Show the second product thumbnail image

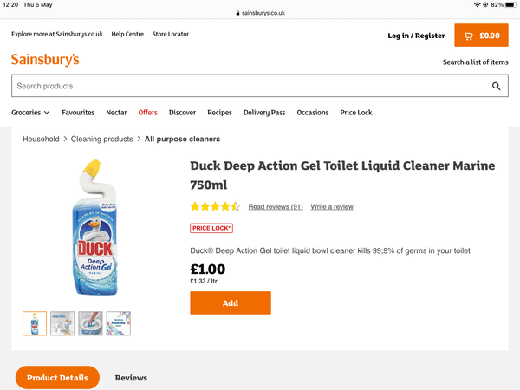pos(62,323)
